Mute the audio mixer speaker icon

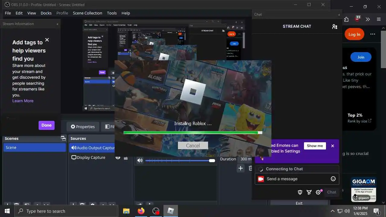140,160
